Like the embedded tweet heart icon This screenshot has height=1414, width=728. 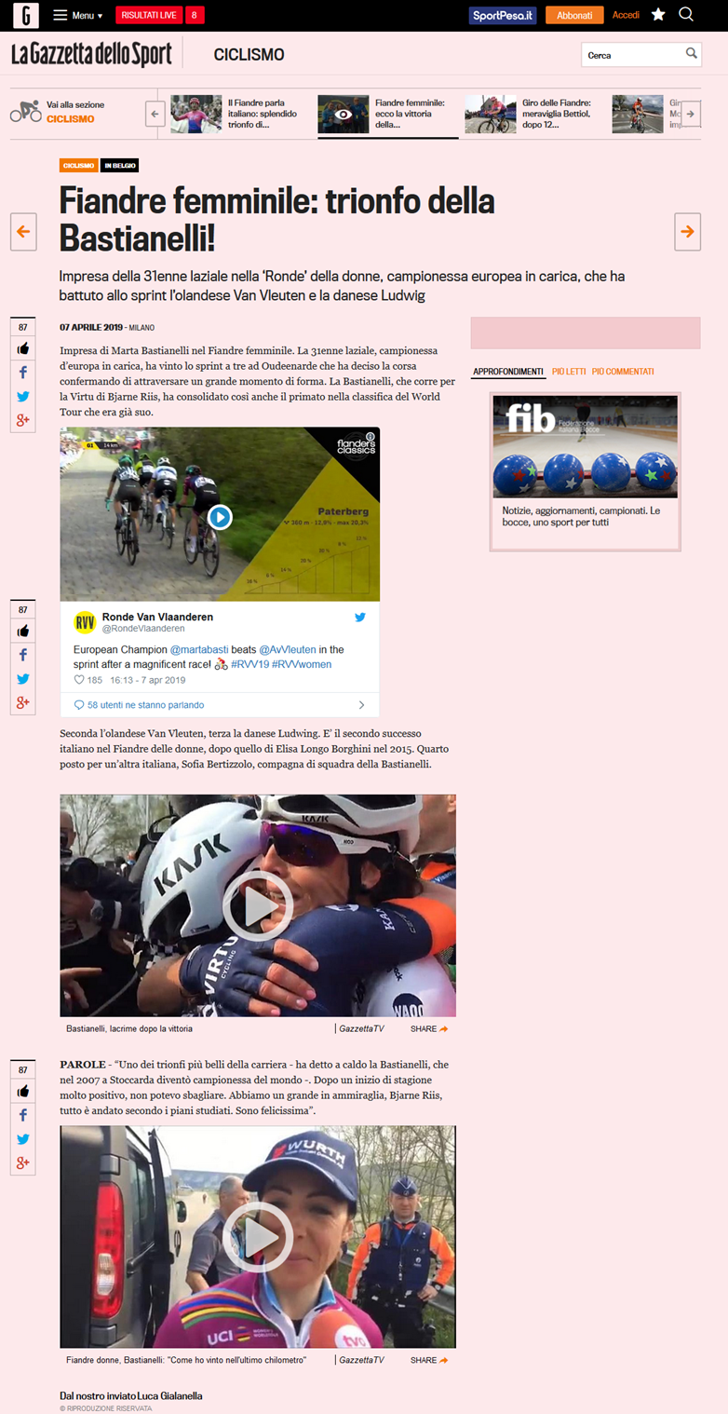point(79,680)
